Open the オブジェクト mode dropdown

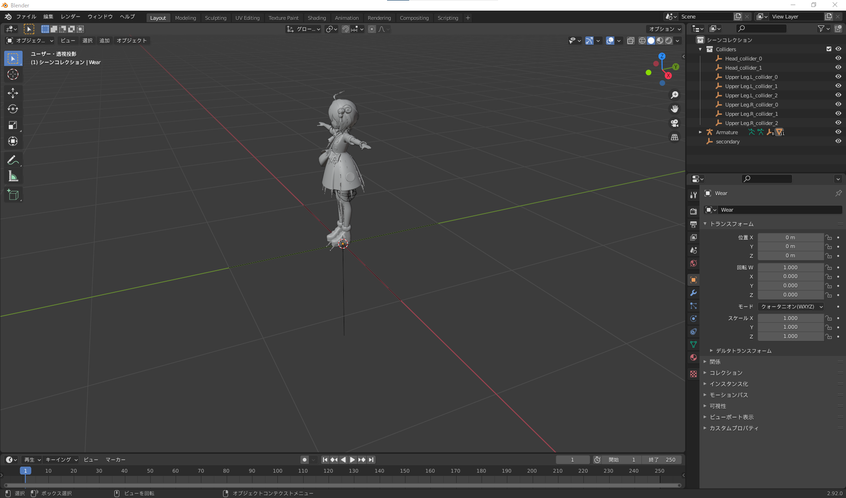[x=30, y=41]
